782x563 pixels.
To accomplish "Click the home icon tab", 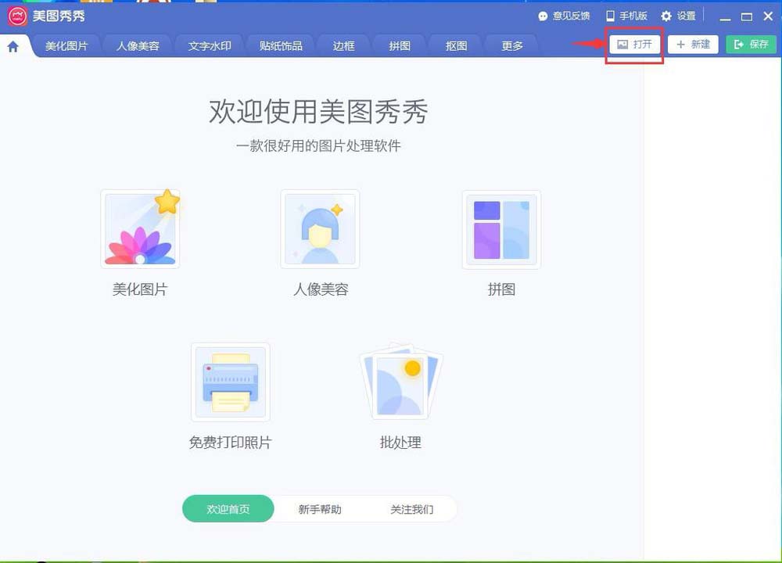I will point(13,46).
